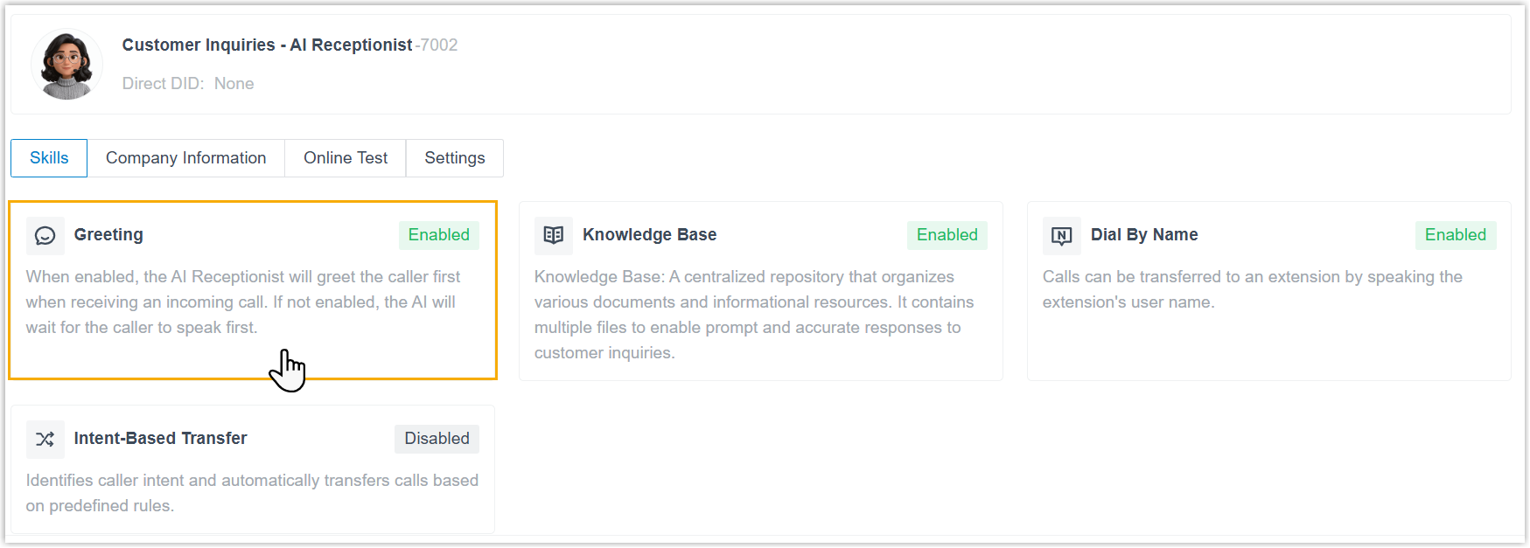
Task: Click the Greeting chat bubble icon
Action: click(45, 236)
